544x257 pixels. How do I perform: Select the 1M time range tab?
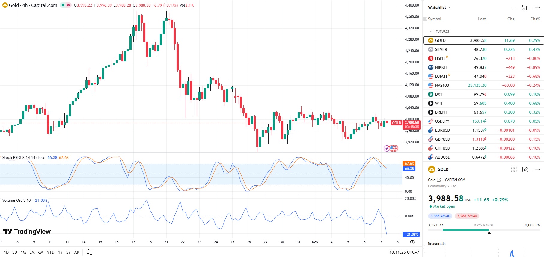[23, 252]
